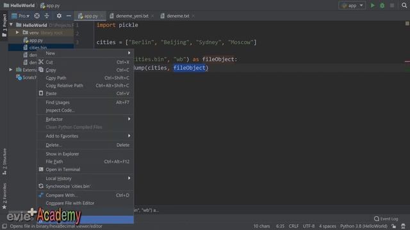Screen dimensions: 410x230
Task: Select app.py in the project tree
Action: click(36, 40)
